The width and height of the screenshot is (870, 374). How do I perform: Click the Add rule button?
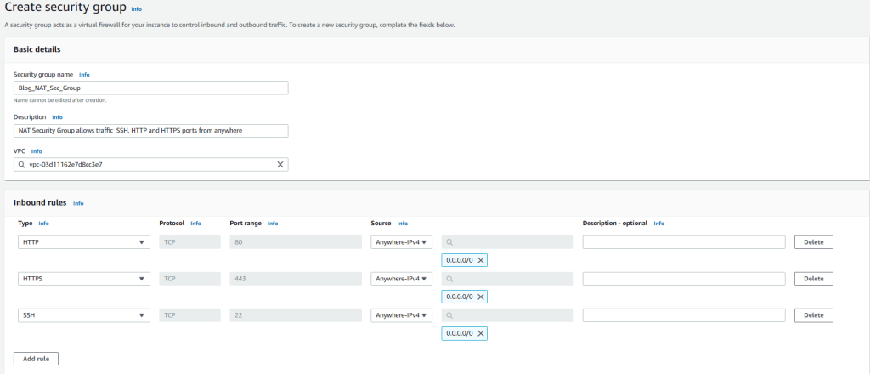point(36,359)
